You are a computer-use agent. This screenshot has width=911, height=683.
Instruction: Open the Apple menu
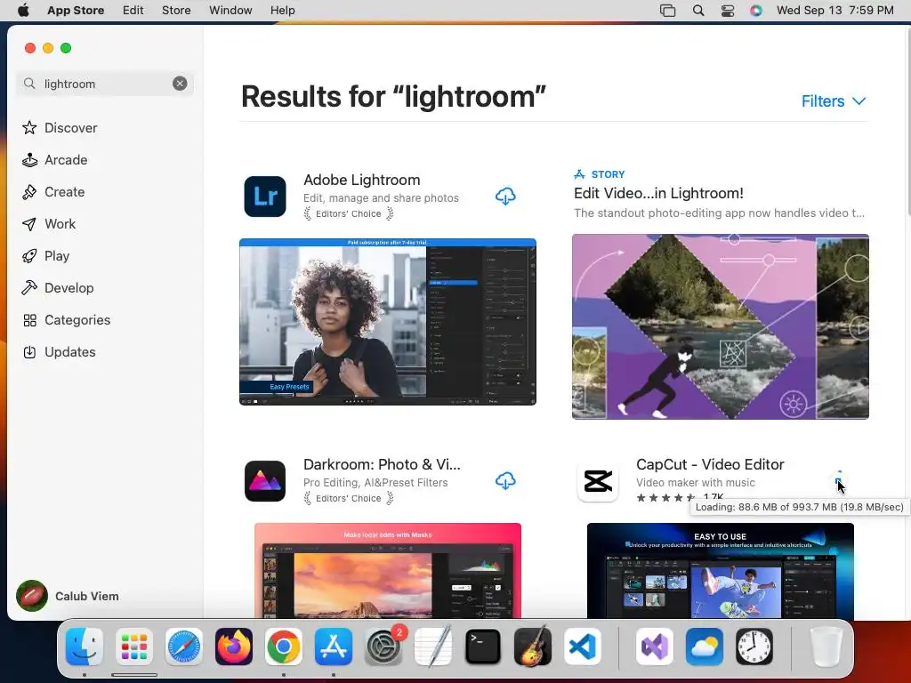pyautogui.click(x=23, y=11)
